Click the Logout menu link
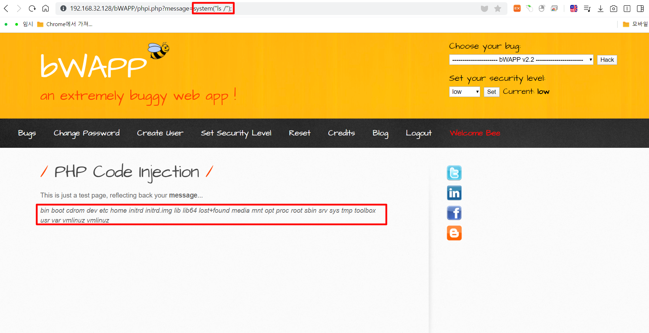 [x=418, y=133]
